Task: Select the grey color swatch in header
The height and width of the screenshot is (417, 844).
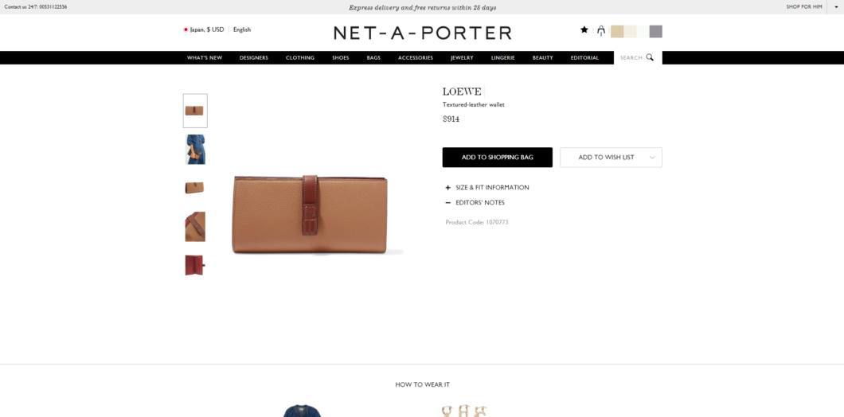Action: 655,31
